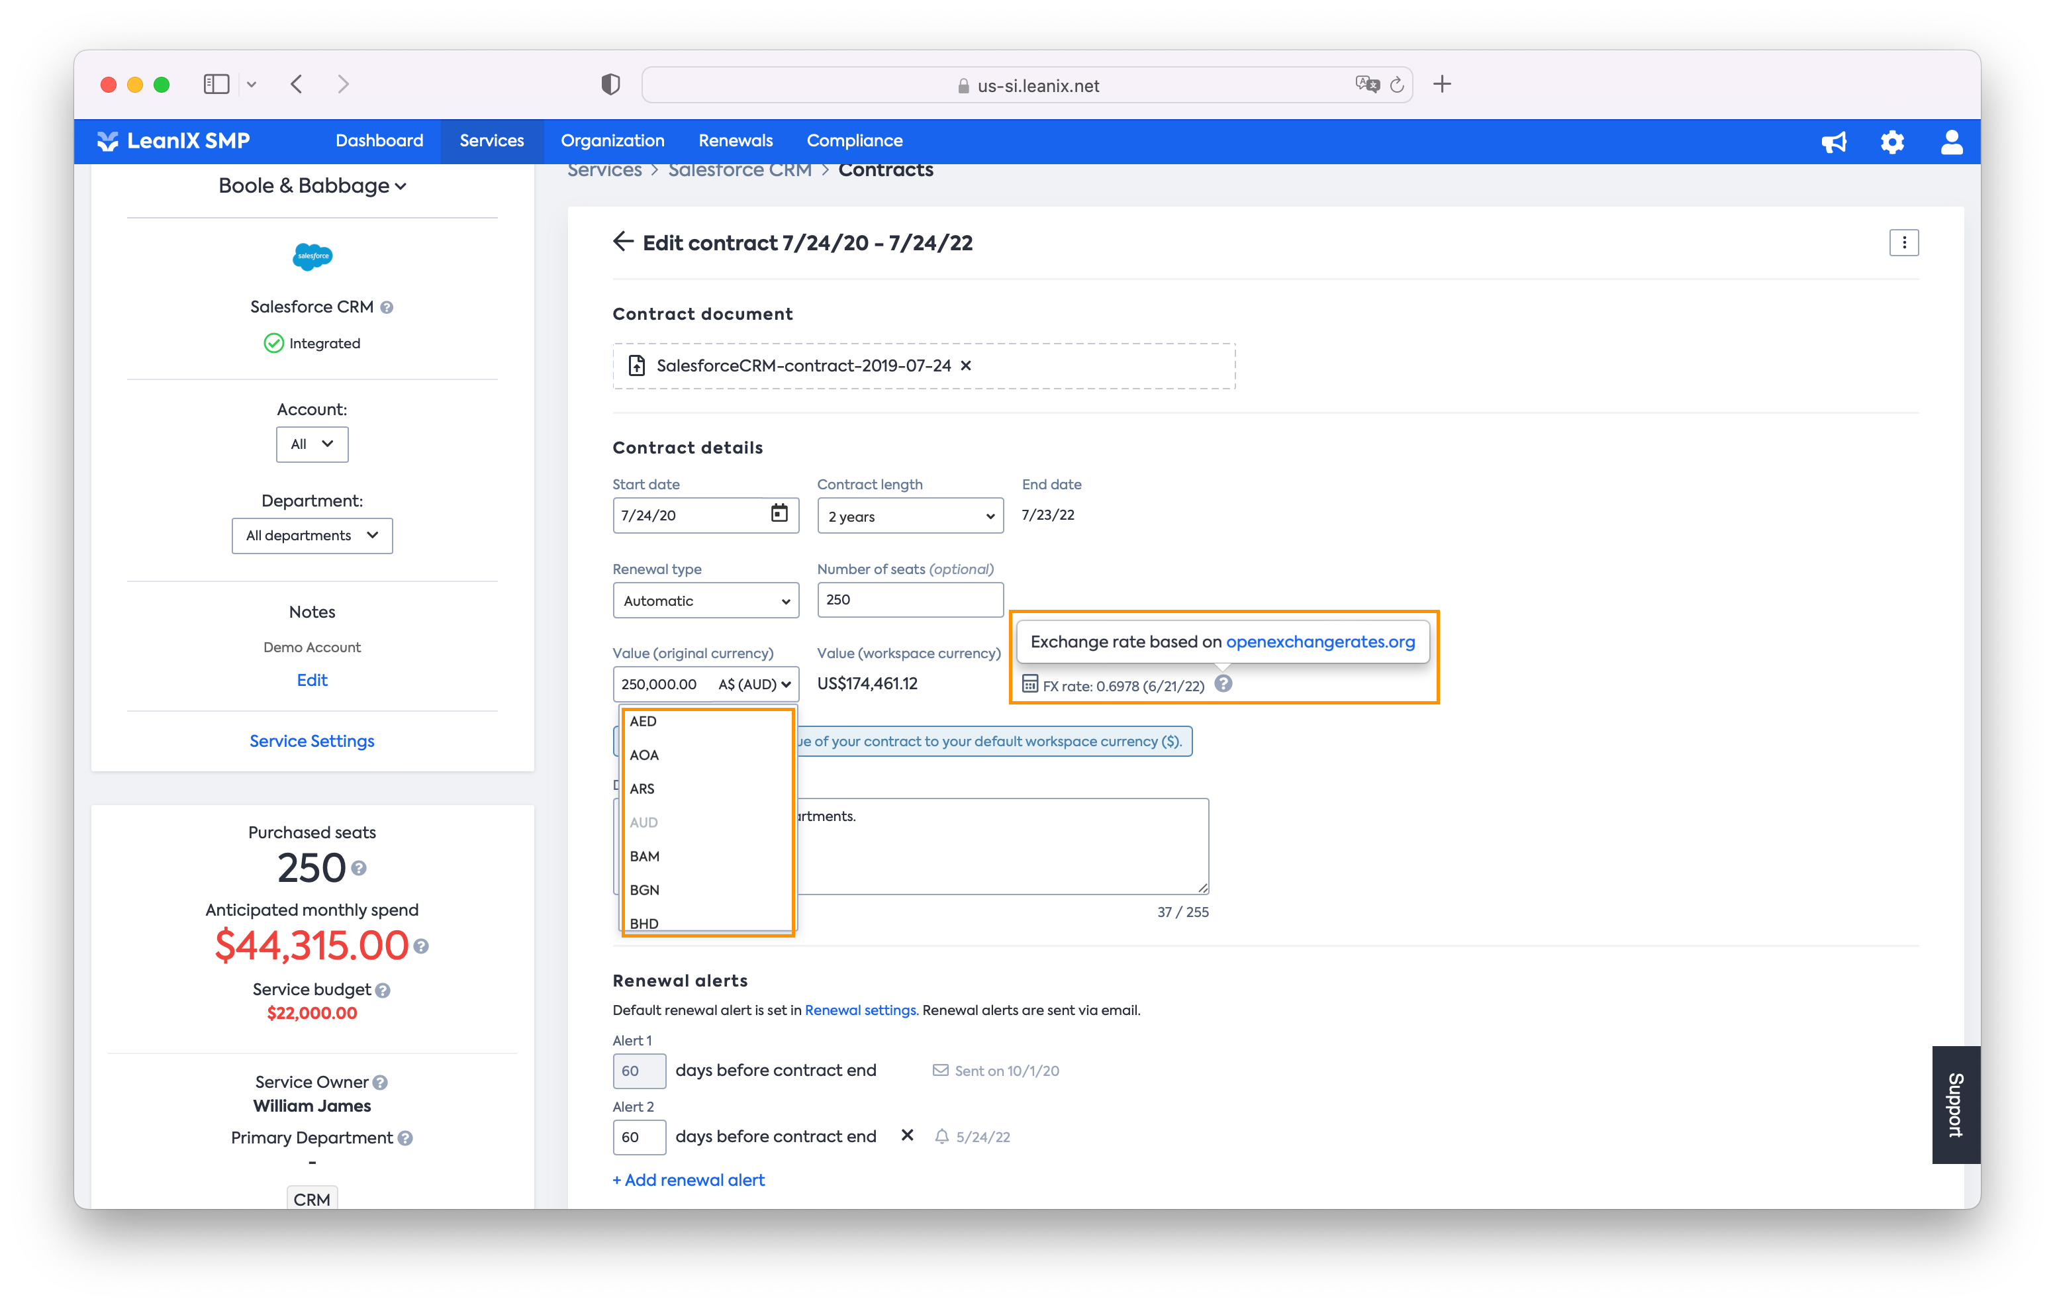The image size is (2055, 1307).
Task: Click the Services breadcrumb link
Action: tap(604, 171)
